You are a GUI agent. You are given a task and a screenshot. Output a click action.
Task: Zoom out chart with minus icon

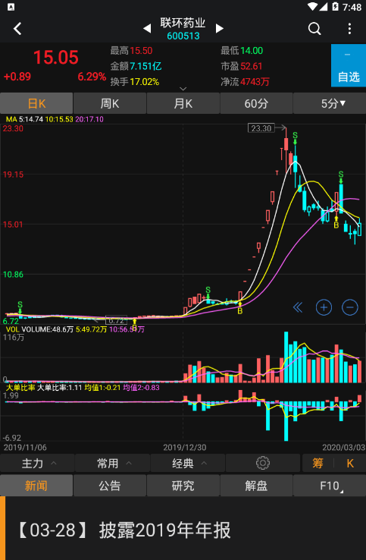click(349, 307)
